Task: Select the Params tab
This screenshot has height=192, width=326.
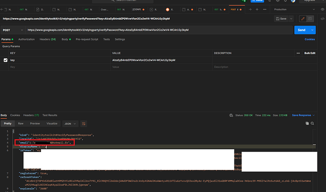Action: pos(7,40)
